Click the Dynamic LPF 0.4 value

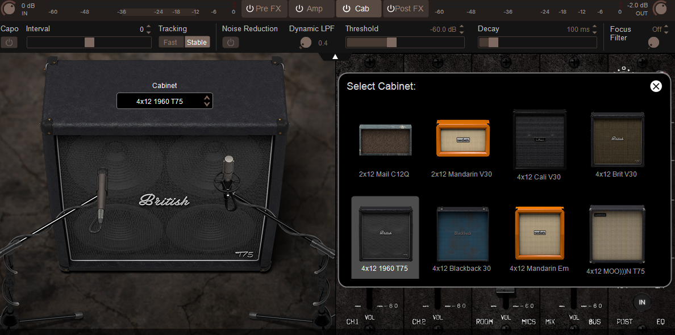(323, 43)
